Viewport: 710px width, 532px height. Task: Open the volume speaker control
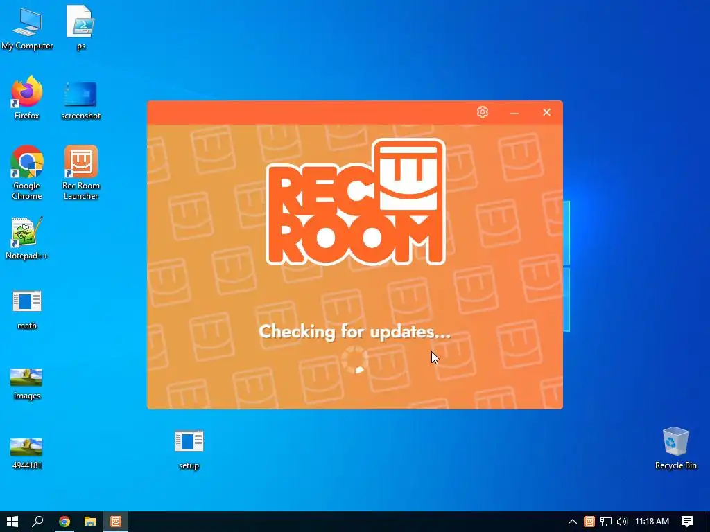622,522
